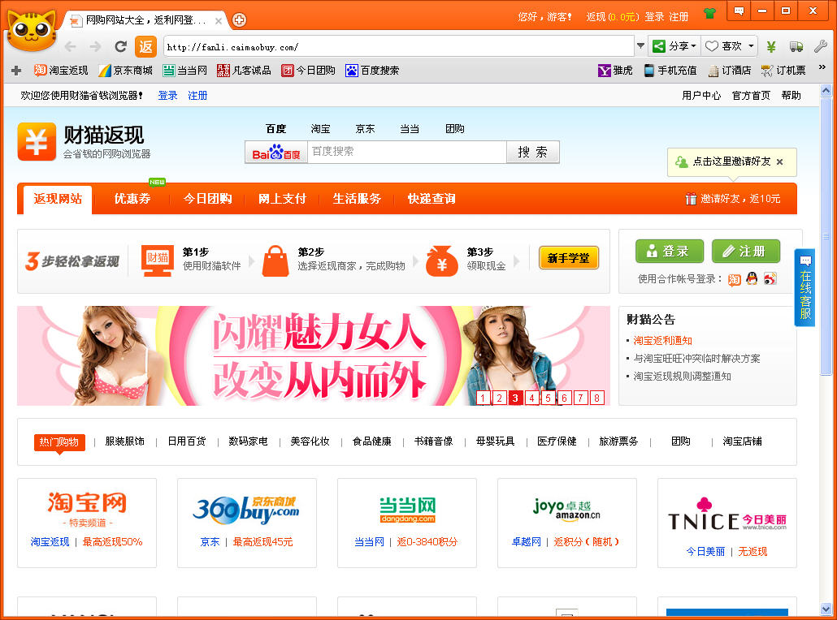Open the browser settings wrench icon
Image resolution: width=837 pixels, height=620 pixels.
[821, 46]
